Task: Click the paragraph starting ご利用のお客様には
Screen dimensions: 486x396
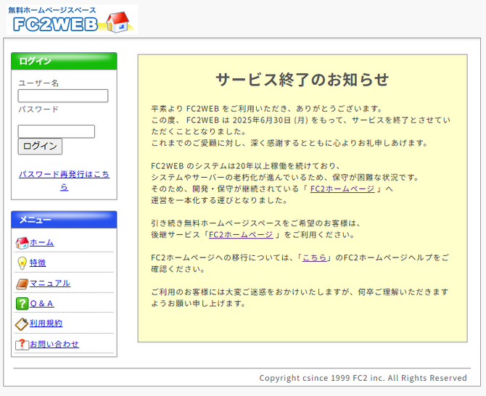Action: pyautogui.click(x=300, y=297)
